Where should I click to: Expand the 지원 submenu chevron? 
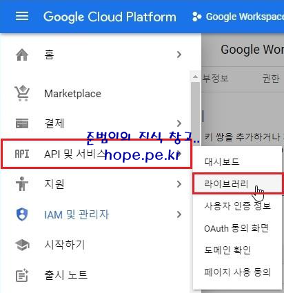point(179,184)
